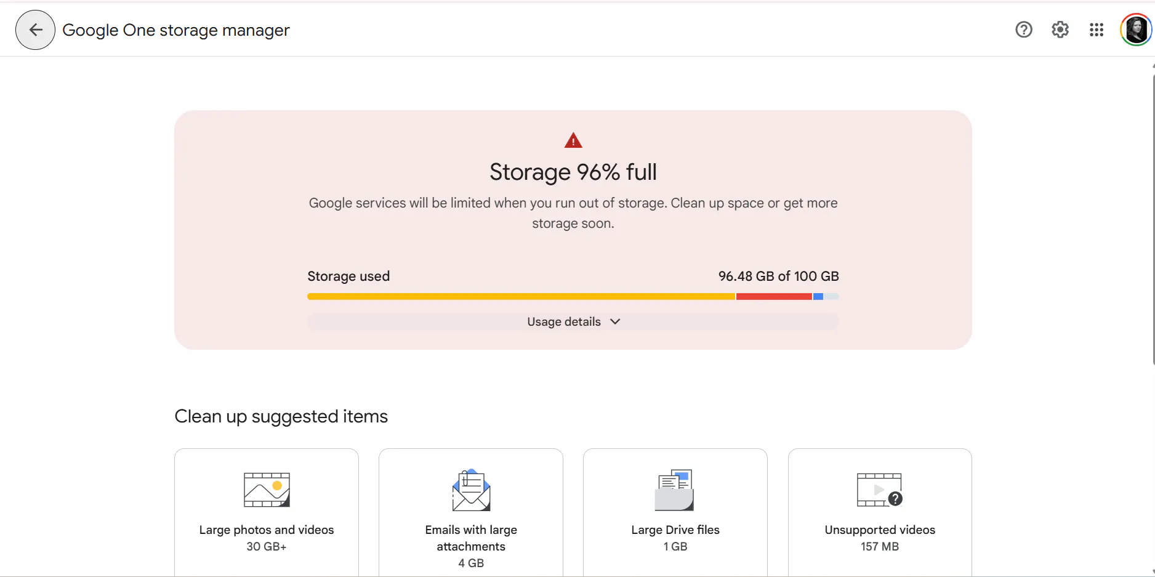Click the Large photos and videos icon
Viewport: 1155px width, 577px height.
click(267, 490)
